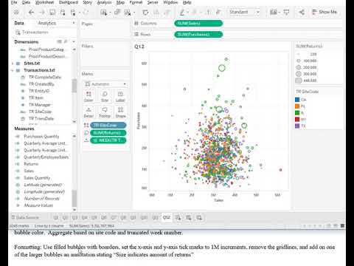Select the TR Manager dimension field
This screenshot has height=266, width=354.
click(x=40, y=105)
